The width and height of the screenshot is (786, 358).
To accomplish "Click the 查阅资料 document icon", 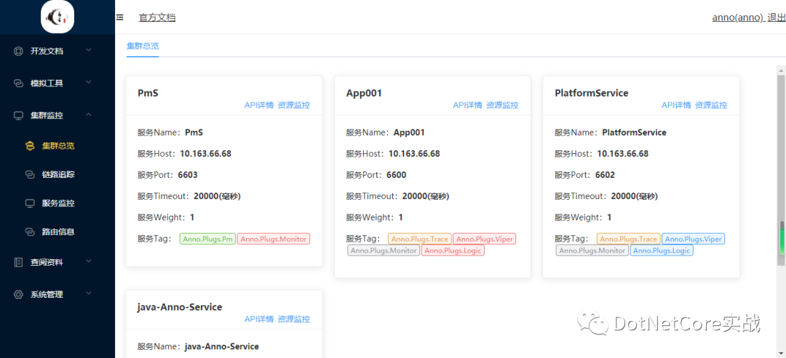I will (18, 262).
